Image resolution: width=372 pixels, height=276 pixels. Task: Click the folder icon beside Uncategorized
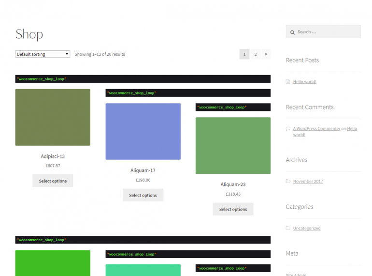(x=288, y=229)
